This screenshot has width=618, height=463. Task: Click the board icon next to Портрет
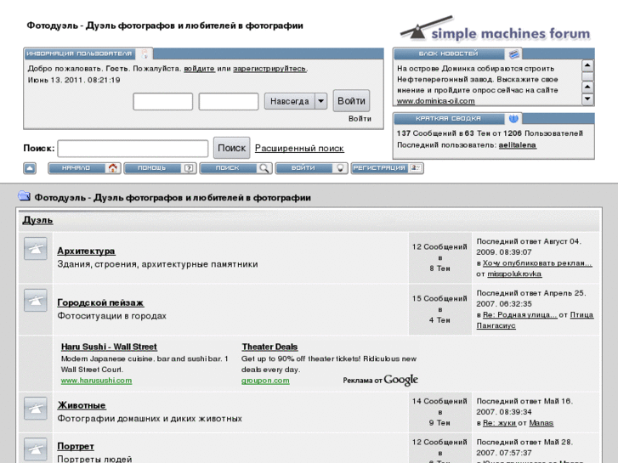click(x=36, y=449)
